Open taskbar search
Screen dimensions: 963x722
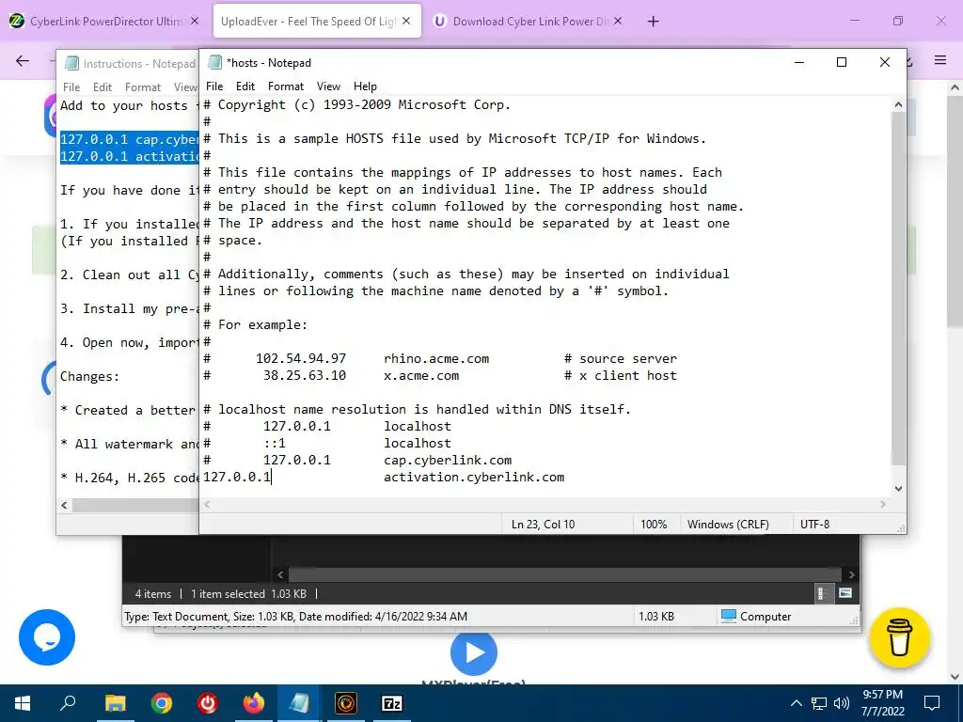coord(68,703)
